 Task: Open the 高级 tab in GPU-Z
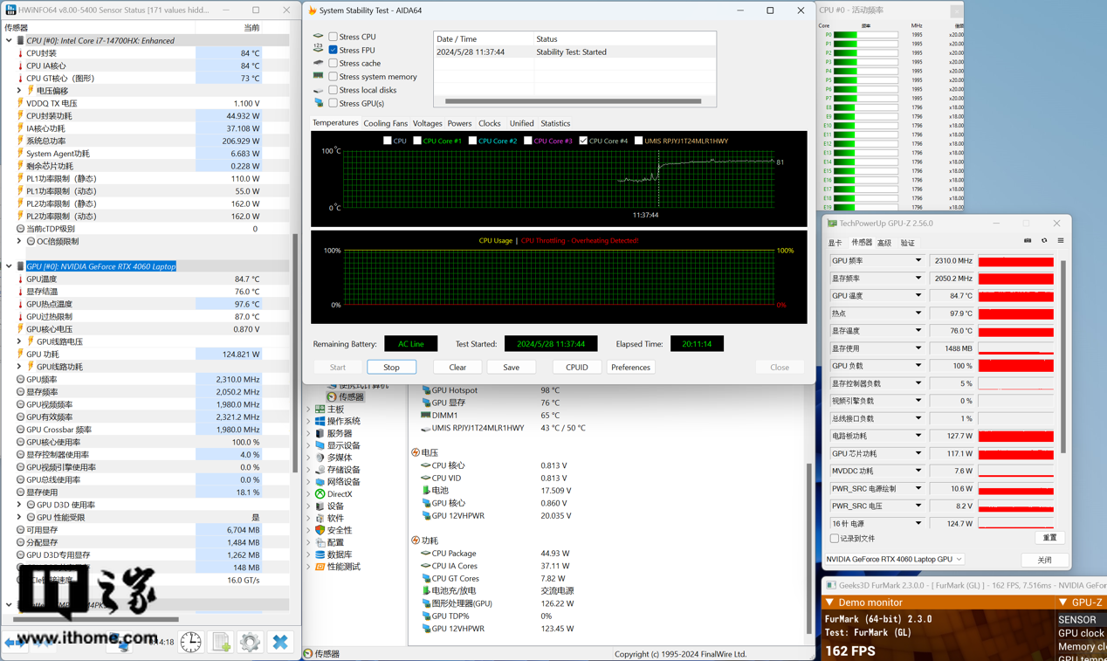point(884,243)
